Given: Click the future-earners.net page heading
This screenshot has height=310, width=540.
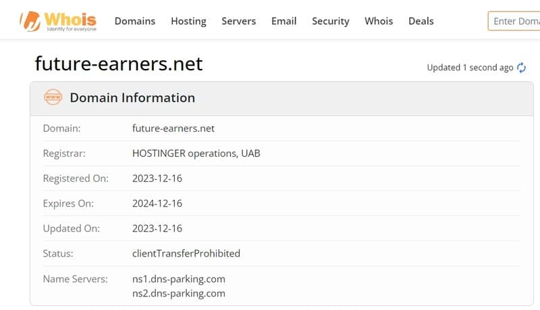Looking at the screenshot, I should coord(119,63).
